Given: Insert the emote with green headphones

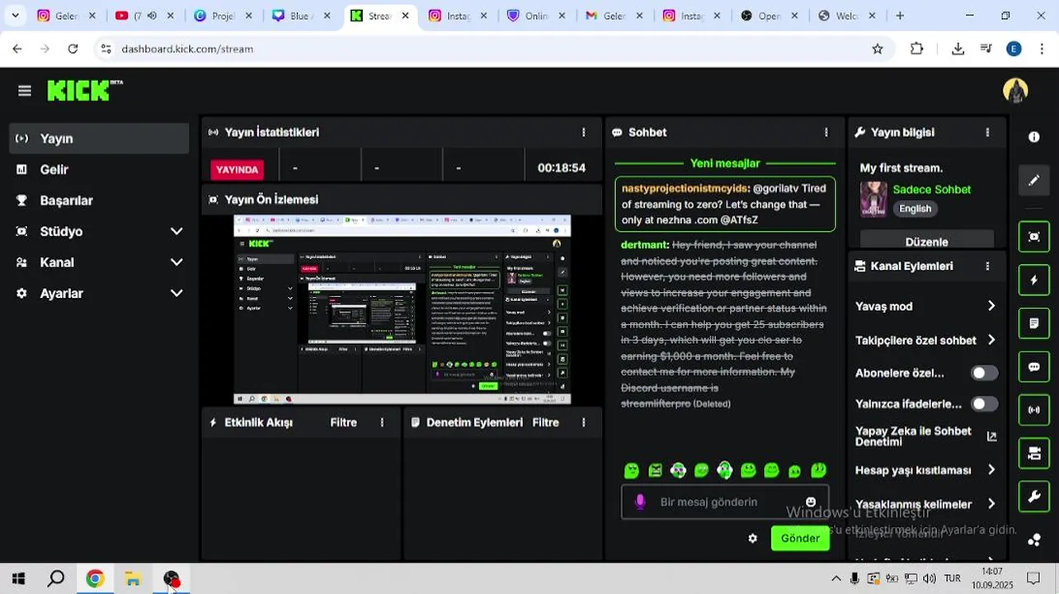Looking at the screenshot, I should coord(724,470).
